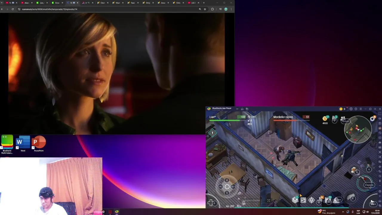Click the BlueStacks home button
Screen dimensions: 382x215
pyautogui.click(x=242, y=109)
